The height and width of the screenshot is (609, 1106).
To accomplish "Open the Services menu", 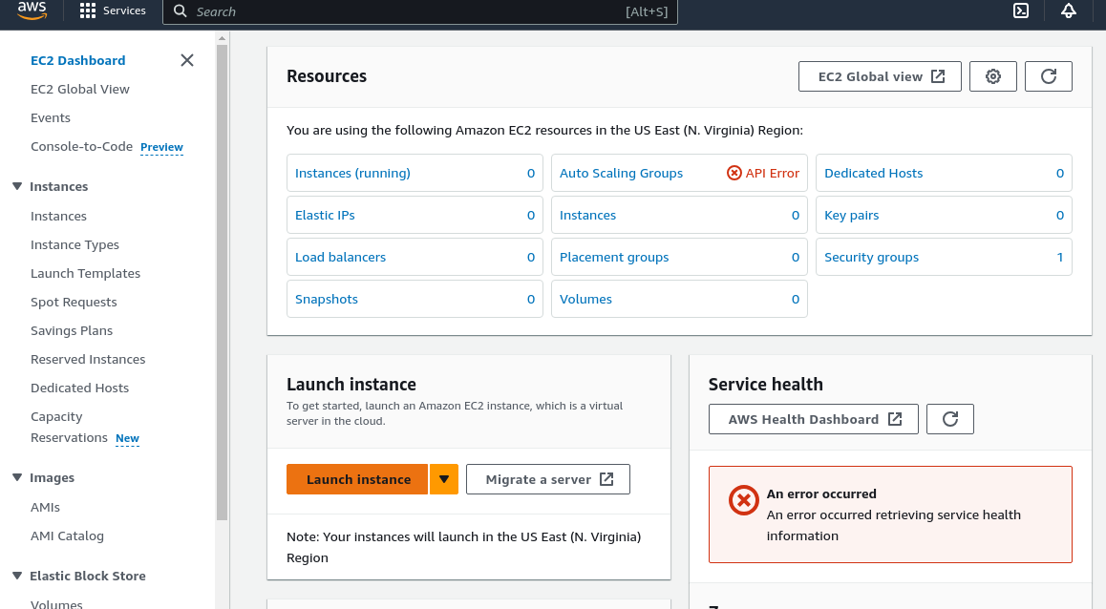I will (x=113, y=11).
